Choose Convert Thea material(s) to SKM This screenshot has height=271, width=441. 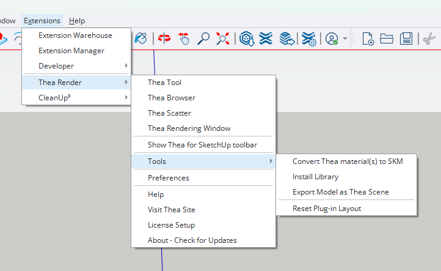[346, 161]
